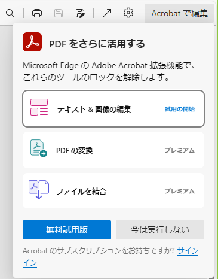Image resolution: width=218 pixels, height=279 pixels.
Task: Click the 試用の開始 link
Action: 180,109
